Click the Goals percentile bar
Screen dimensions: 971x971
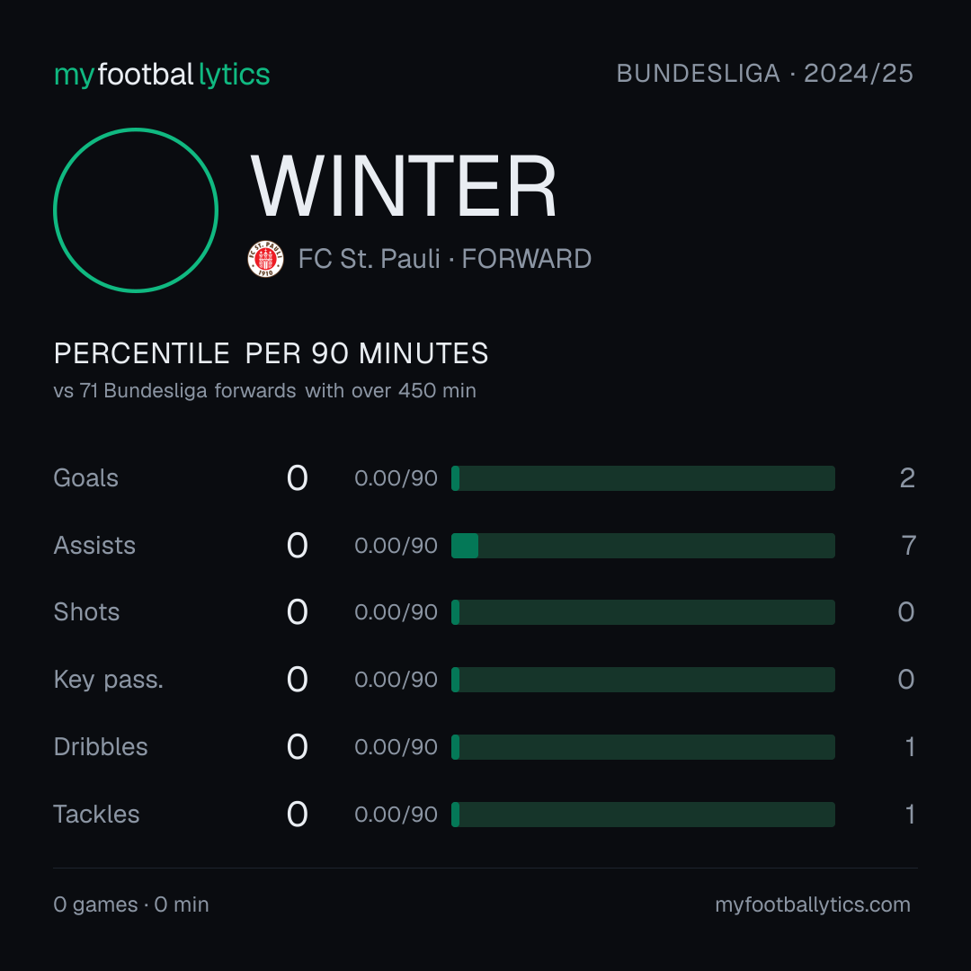[x=643, y=478]
